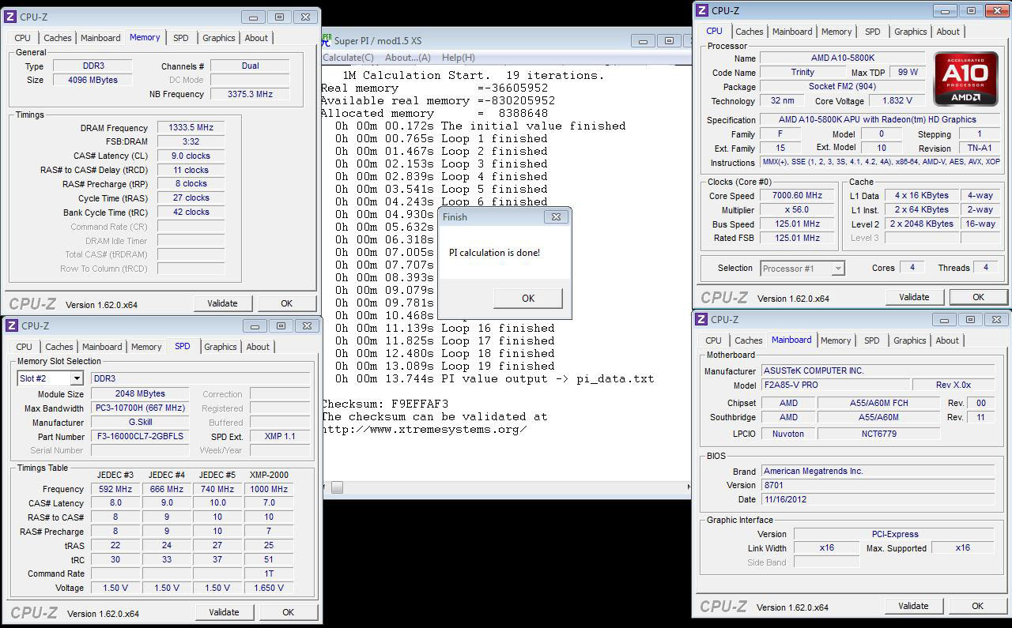1012x628 pixels.
Task: Click the mainboard Model field F2A85-V PRO
Action: tap(835, 385)
